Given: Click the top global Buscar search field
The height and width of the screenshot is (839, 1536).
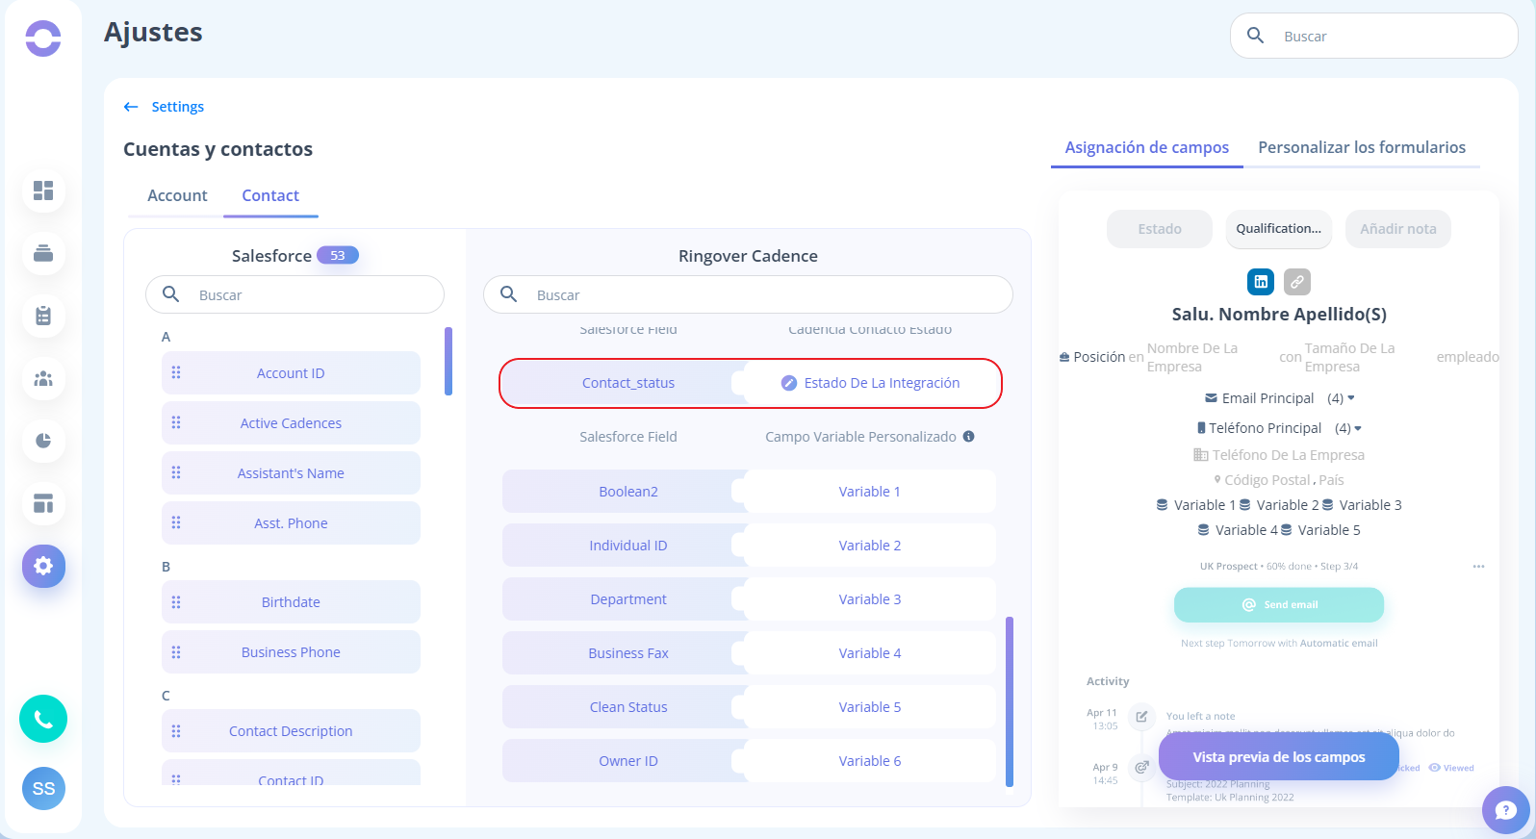Looking at the screenshot, I should pos(1374,37).
